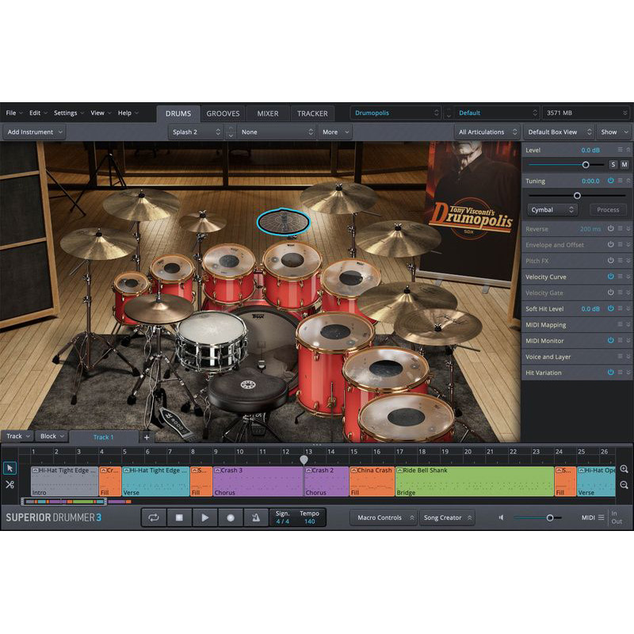Zoom out the song track timeline
The width and height of the screenshot is (634, 634).
tap(624, 485)
